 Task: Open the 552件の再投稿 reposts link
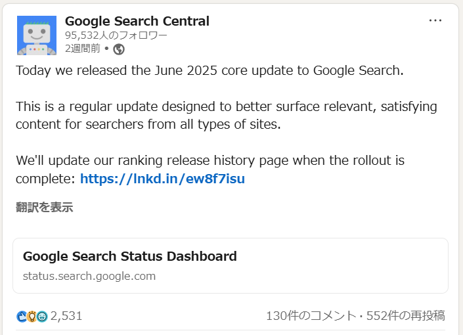(406, 316)
